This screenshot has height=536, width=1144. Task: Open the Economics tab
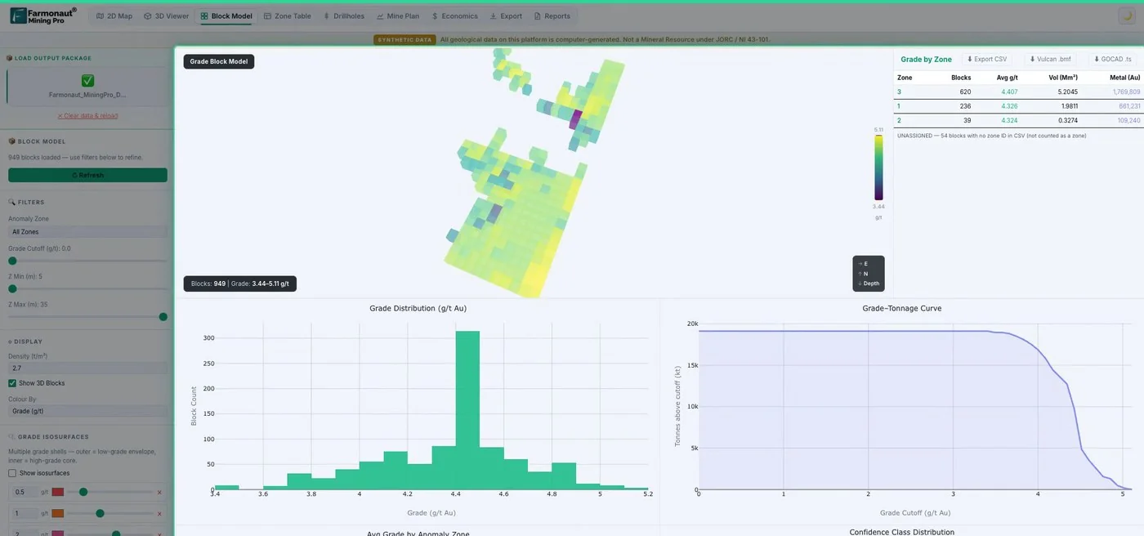pyautogui.click(x=455, y=16)
